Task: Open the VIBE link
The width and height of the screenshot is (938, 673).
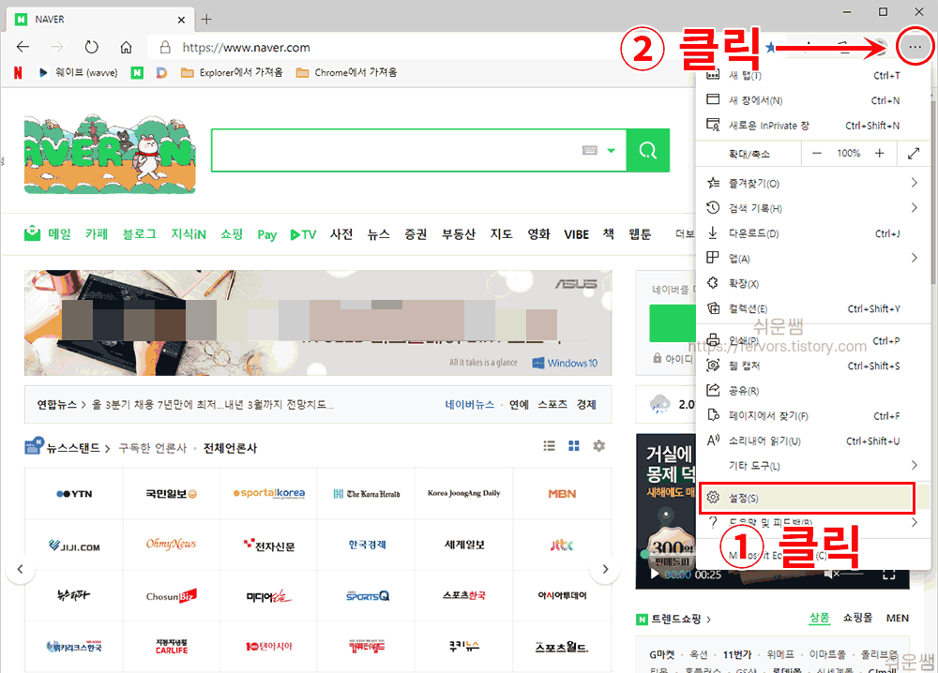Action: [576, 234]
